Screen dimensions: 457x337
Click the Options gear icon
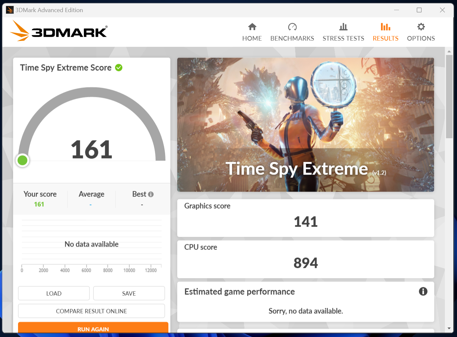pyautogui.click(x=421, y=27)
